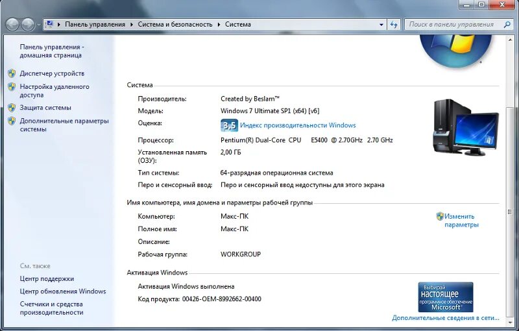Image resolution: width=519 pixels, height=331 pixels.
Task: Open recent pages dropdown next to Forward
Action: [x=39, y=25]
